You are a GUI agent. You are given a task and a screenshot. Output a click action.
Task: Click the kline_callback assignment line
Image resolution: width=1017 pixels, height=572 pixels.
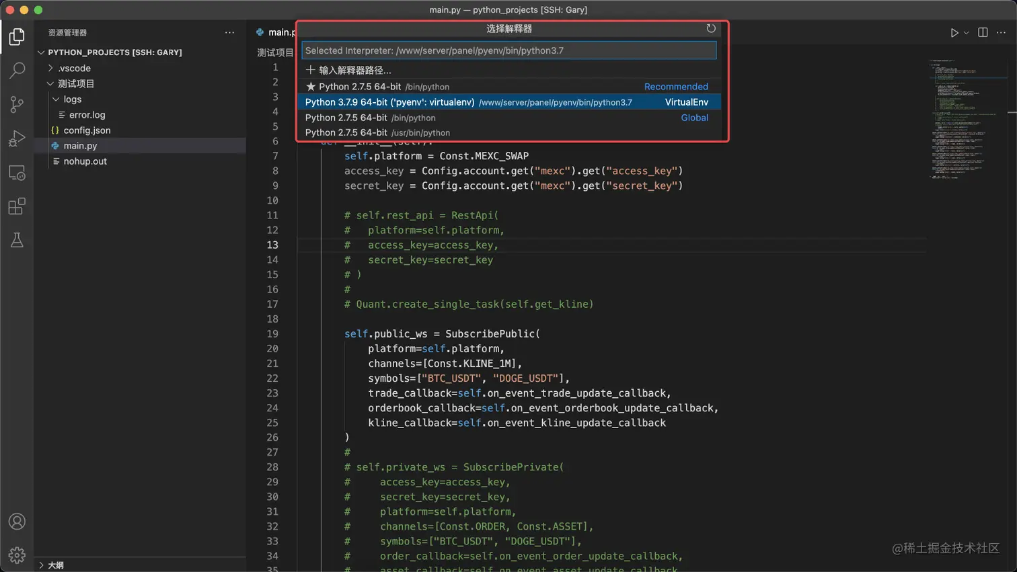pyautogui.click(x=517, y=422)
